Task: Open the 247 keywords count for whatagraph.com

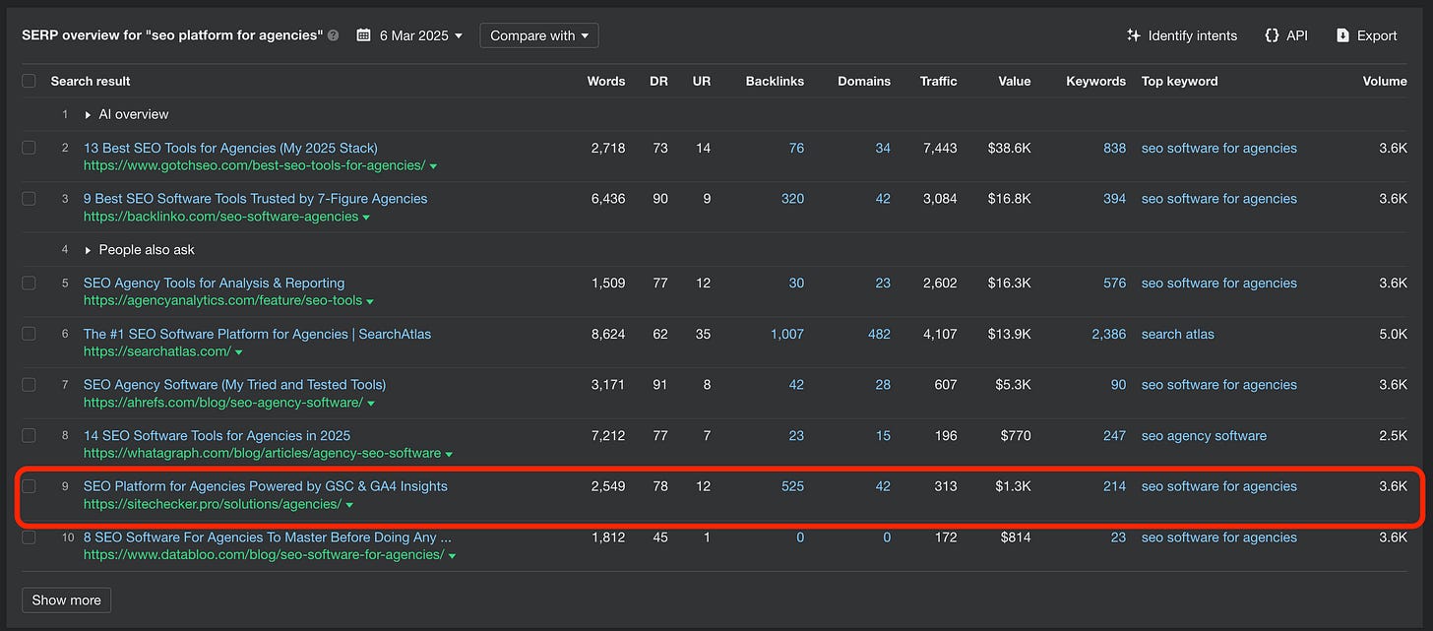Action: click(x=1115, y=435)
